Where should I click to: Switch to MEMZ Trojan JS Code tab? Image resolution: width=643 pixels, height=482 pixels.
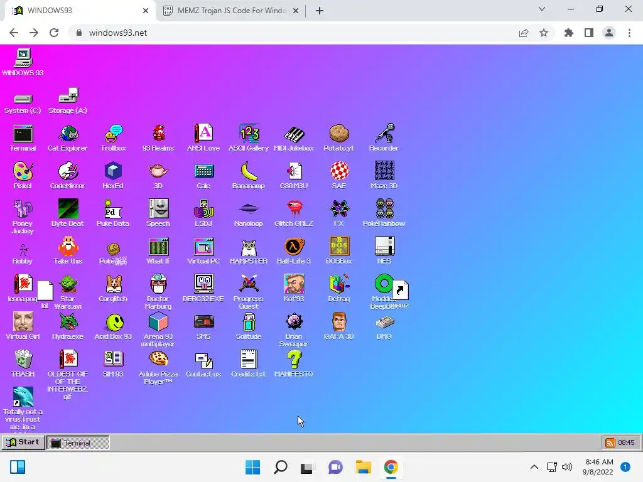click(231, 11)
